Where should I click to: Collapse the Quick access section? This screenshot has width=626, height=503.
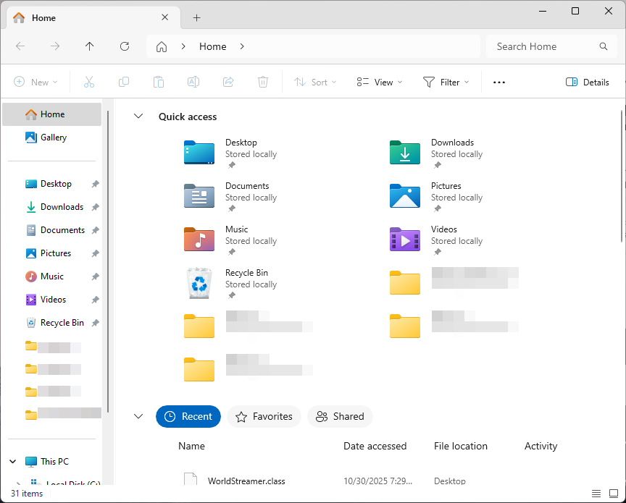(138, 117)
